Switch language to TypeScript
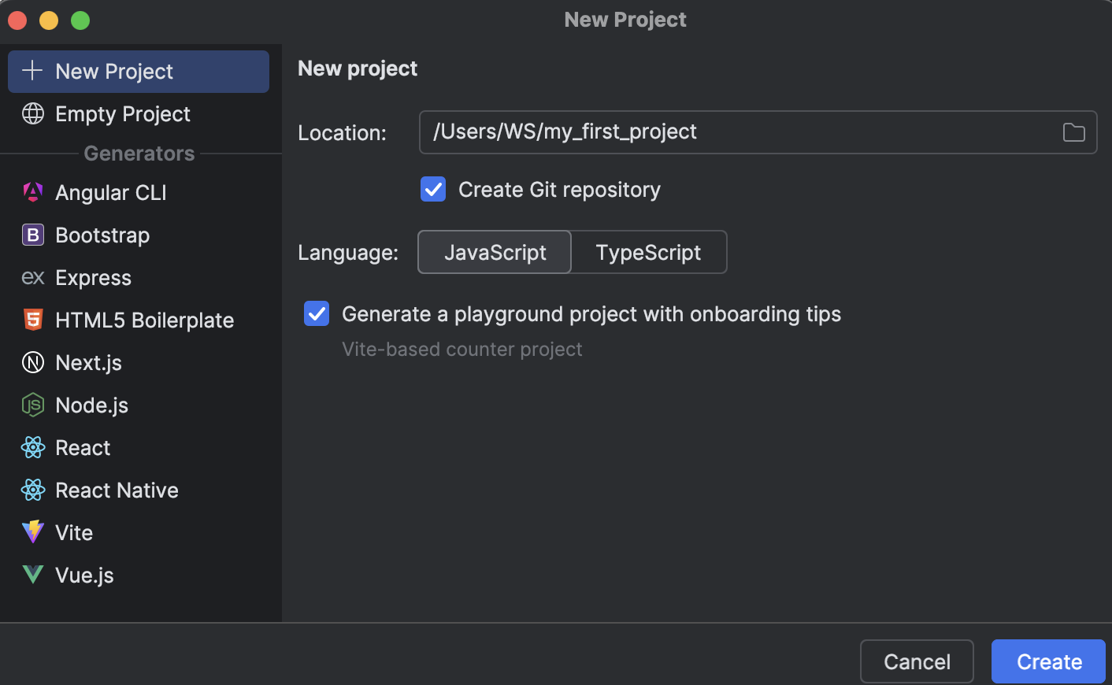 648,252
